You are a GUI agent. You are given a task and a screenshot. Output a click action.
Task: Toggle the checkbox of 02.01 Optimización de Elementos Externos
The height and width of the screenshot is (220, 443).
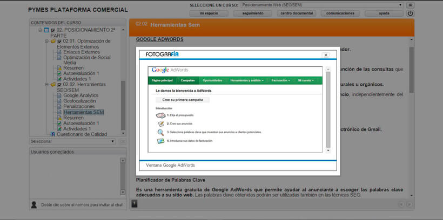click(x=59, y=41)
